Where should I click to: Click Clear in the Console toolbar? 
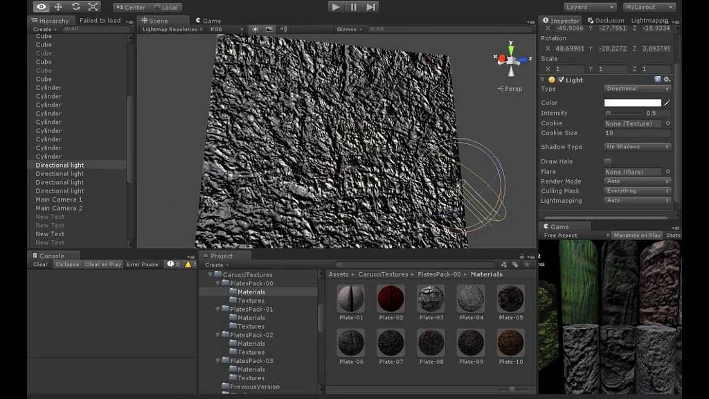click(x=39, y=264)
